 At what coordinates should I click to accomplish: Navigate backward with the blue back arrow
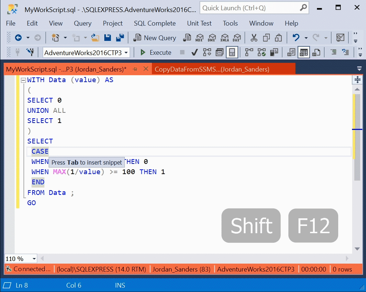coord(18,38)
